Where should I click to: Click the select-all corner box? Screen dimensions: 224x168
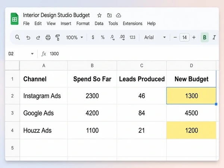12,65
